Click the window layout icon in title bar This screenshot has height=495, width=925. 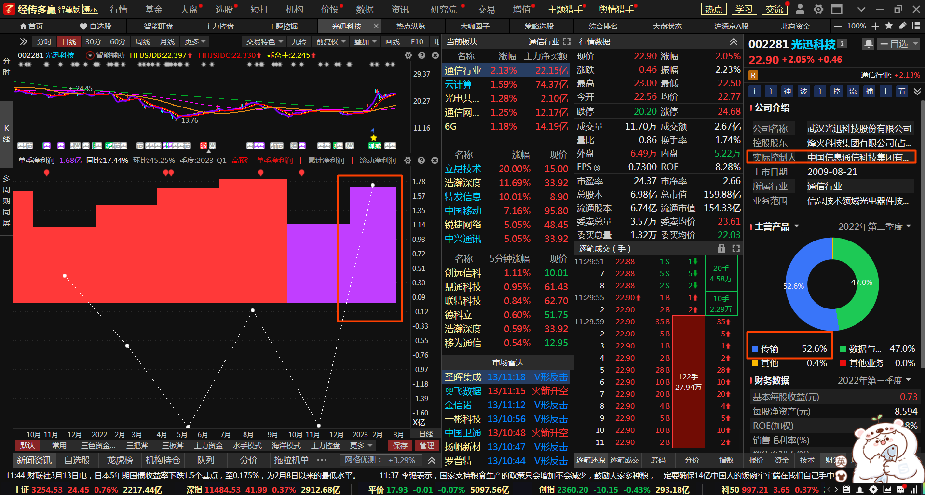point(837,9)
